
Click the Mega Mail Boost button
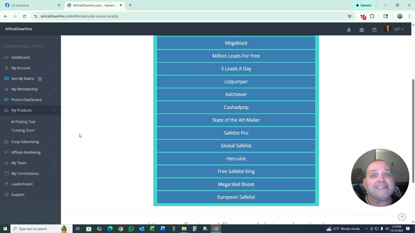[236, 184]
